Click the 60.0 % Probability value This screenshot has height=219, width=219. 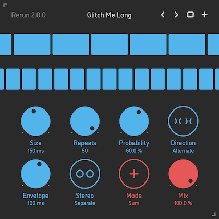[134, 151]
